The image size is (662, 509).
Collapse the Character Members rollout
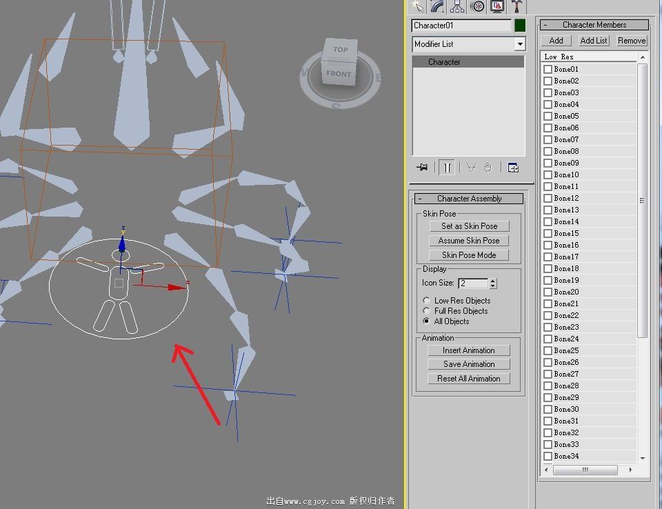594,25
